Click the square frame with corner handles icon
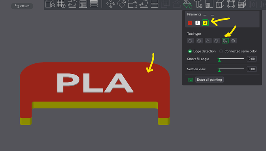 coord(231,4)
